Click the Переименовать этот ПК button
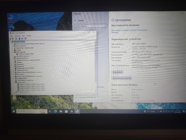The image size is (186, 140). [x=122, y=78]
